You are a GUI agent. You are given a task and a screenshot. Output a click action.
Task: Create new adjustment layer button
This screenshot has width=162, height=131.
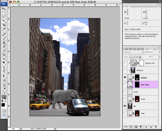(141, 127)
